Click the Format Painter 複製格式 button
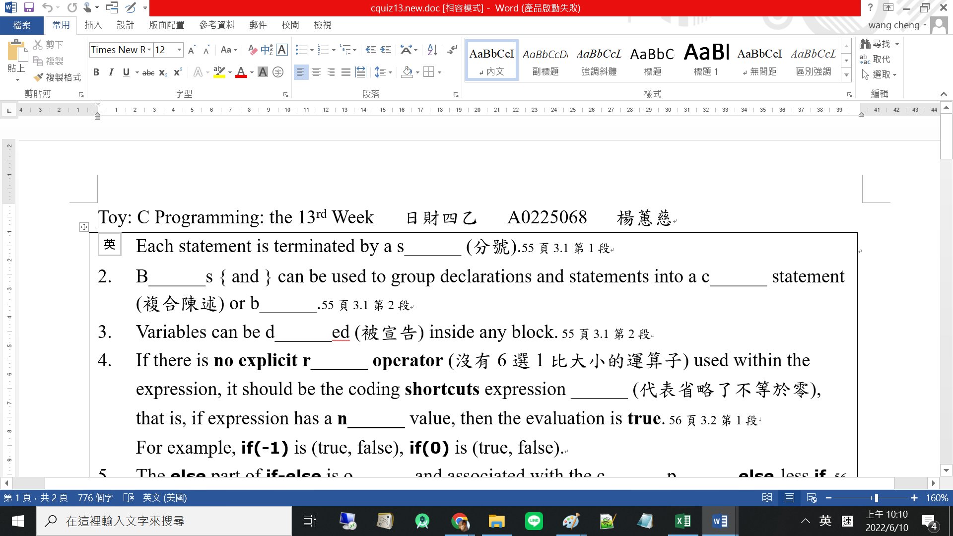953x536 pixels. pyautogui.click(x=57, y=77)
